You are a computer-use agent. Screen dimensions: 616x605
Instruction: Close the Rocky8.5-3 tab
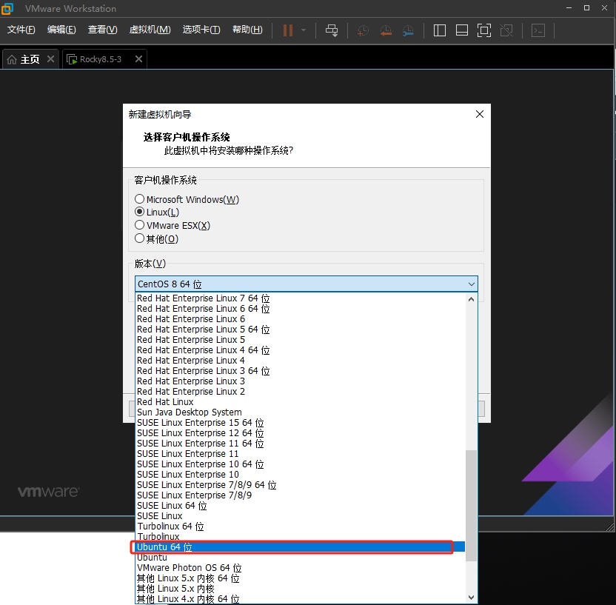(138, 59)
